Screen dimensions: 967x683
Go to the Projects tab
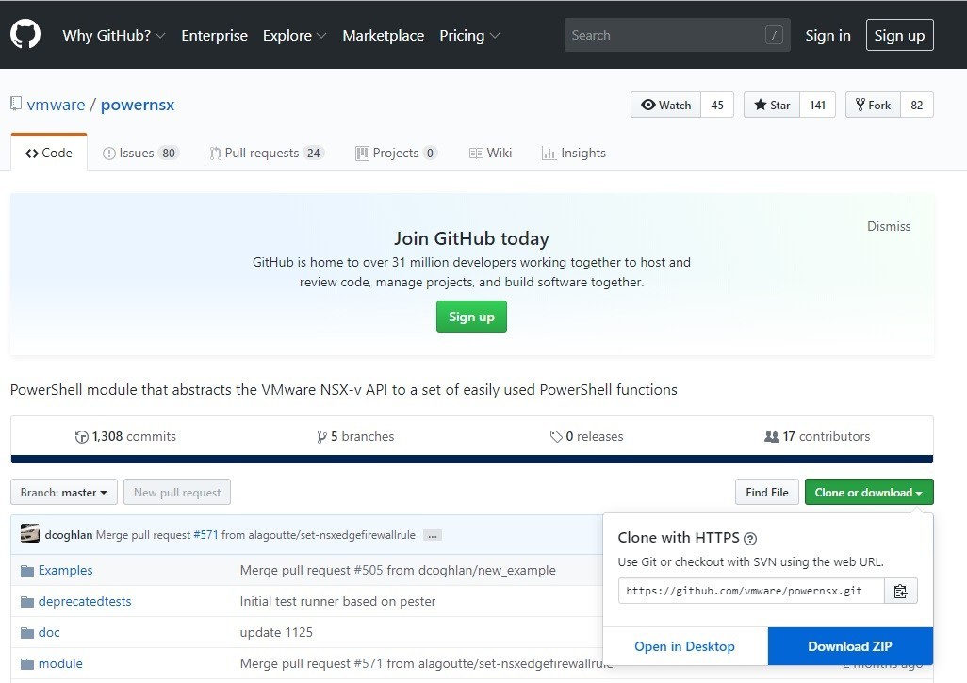click(x=397, y=153)
